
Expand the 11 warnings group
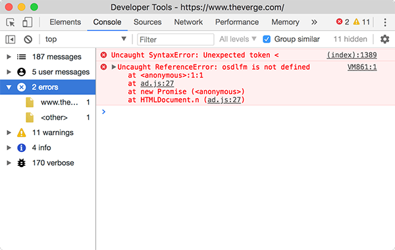(9, 132)
